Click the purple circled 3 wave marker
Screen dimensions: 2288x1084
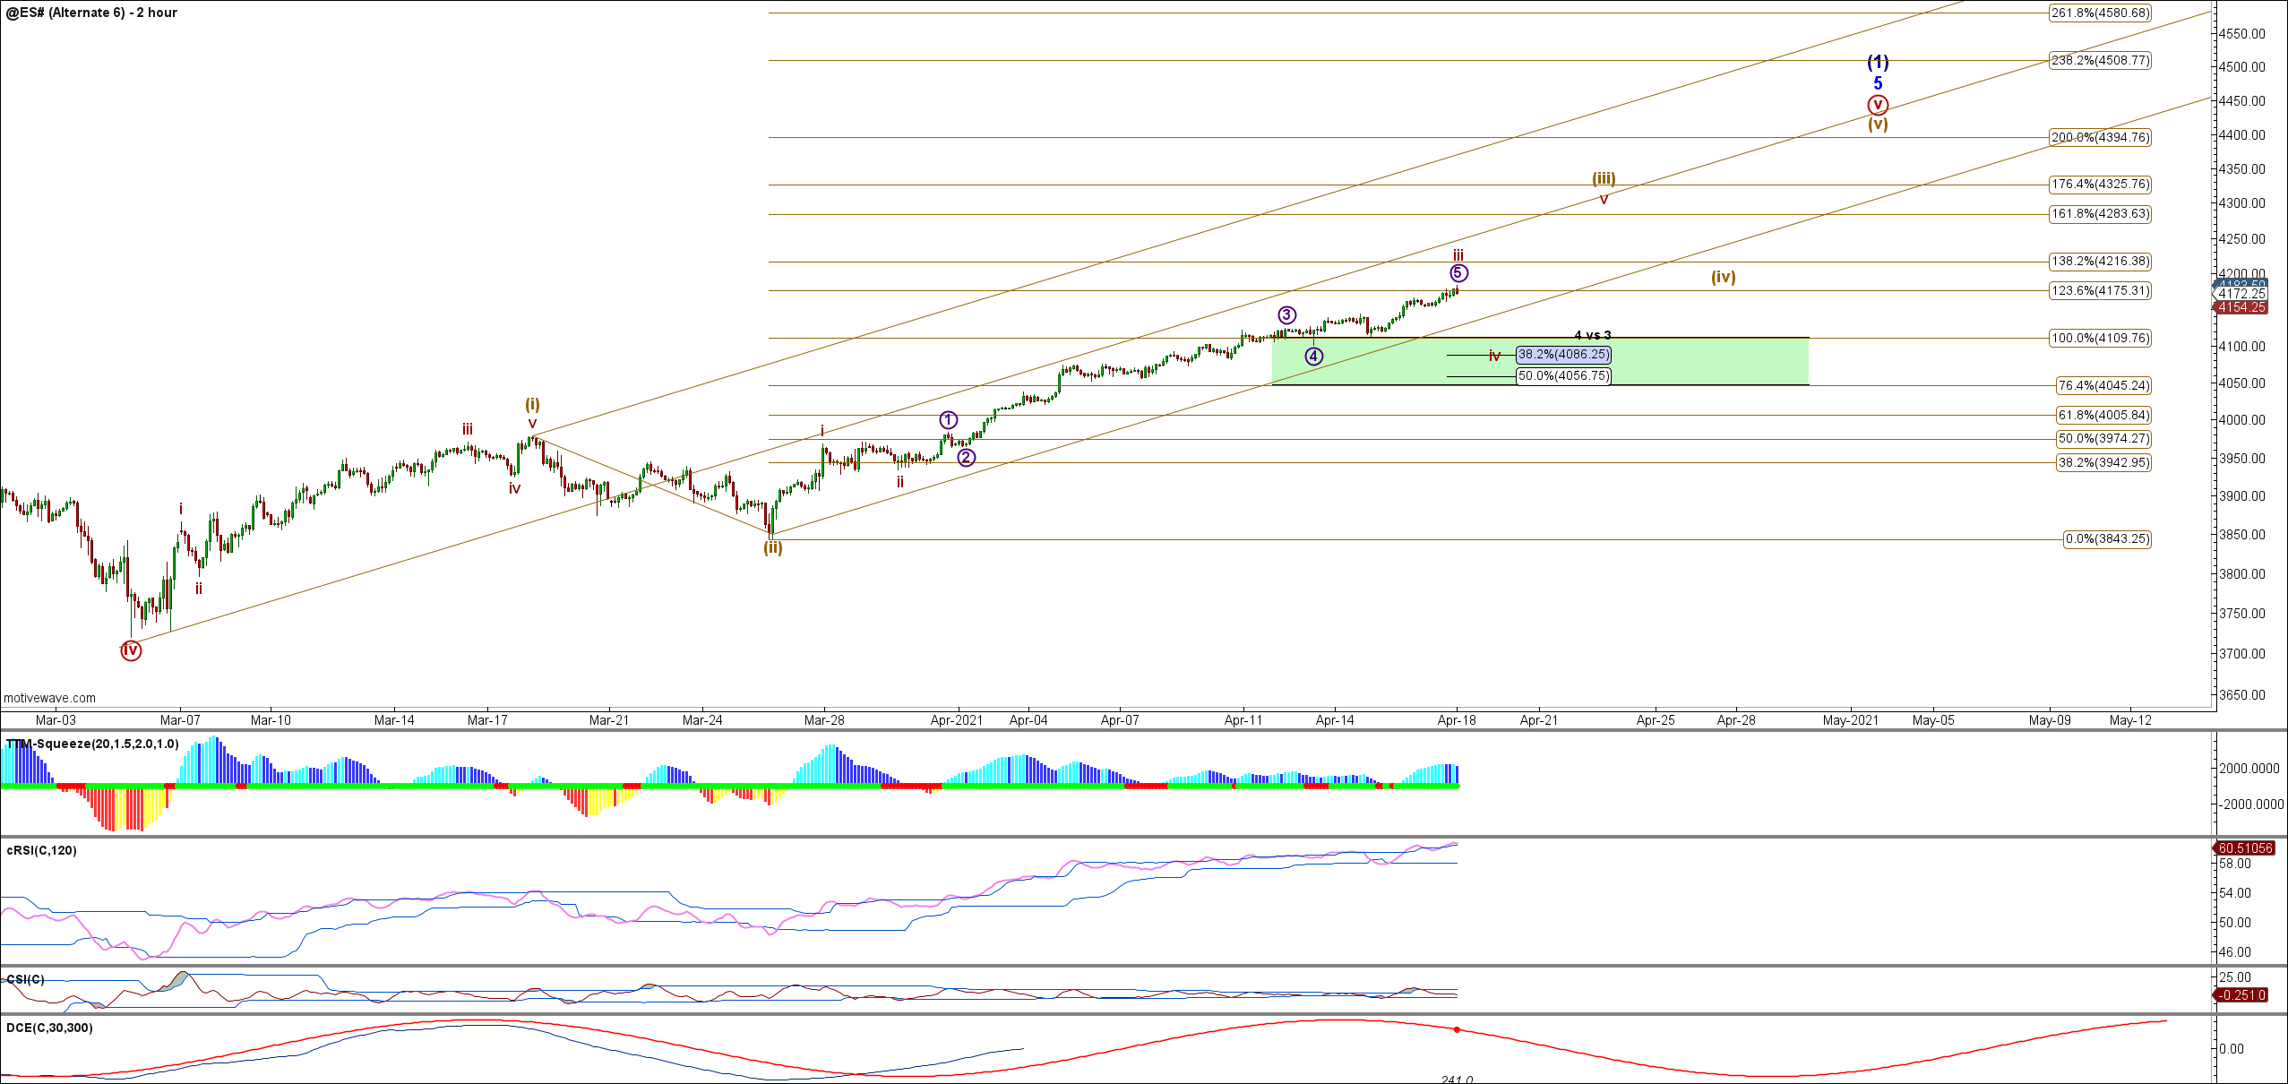pyautogui.click(x=1286, y=314)
